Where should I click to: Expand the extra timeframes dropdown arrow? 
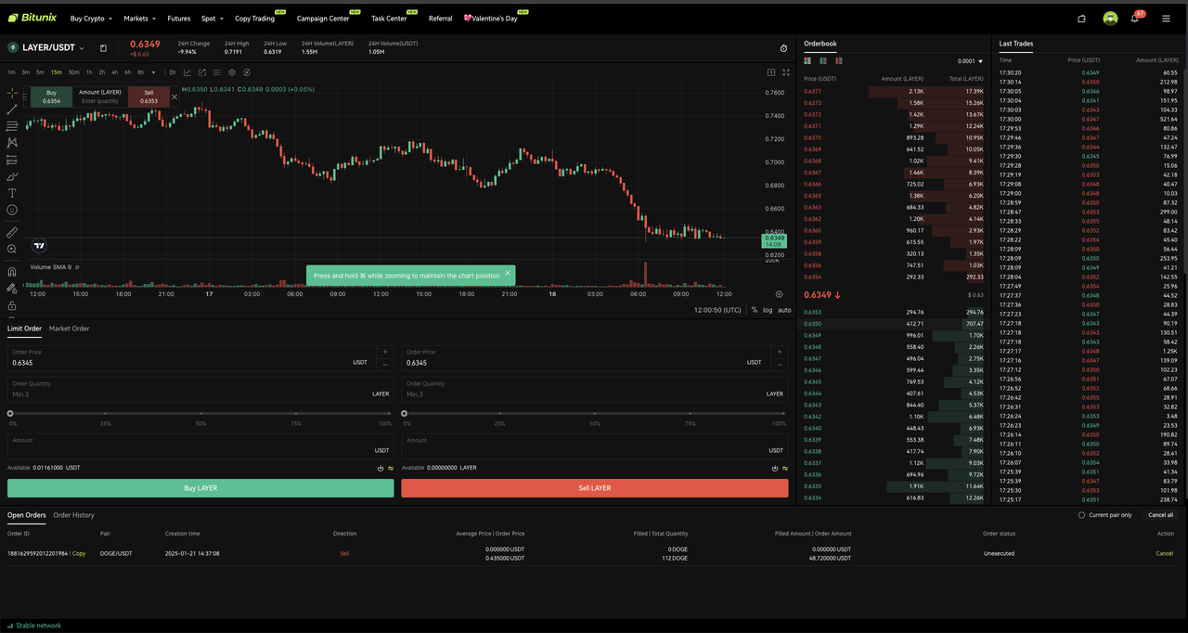pyautogui.click(x=153, y=71)
